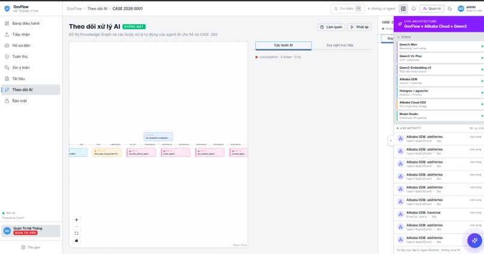Image resolution: width=484 pixels, height=254 pixels.
Task: Click the Bảo mật lock icon
Action: click(x=7, y=101)
